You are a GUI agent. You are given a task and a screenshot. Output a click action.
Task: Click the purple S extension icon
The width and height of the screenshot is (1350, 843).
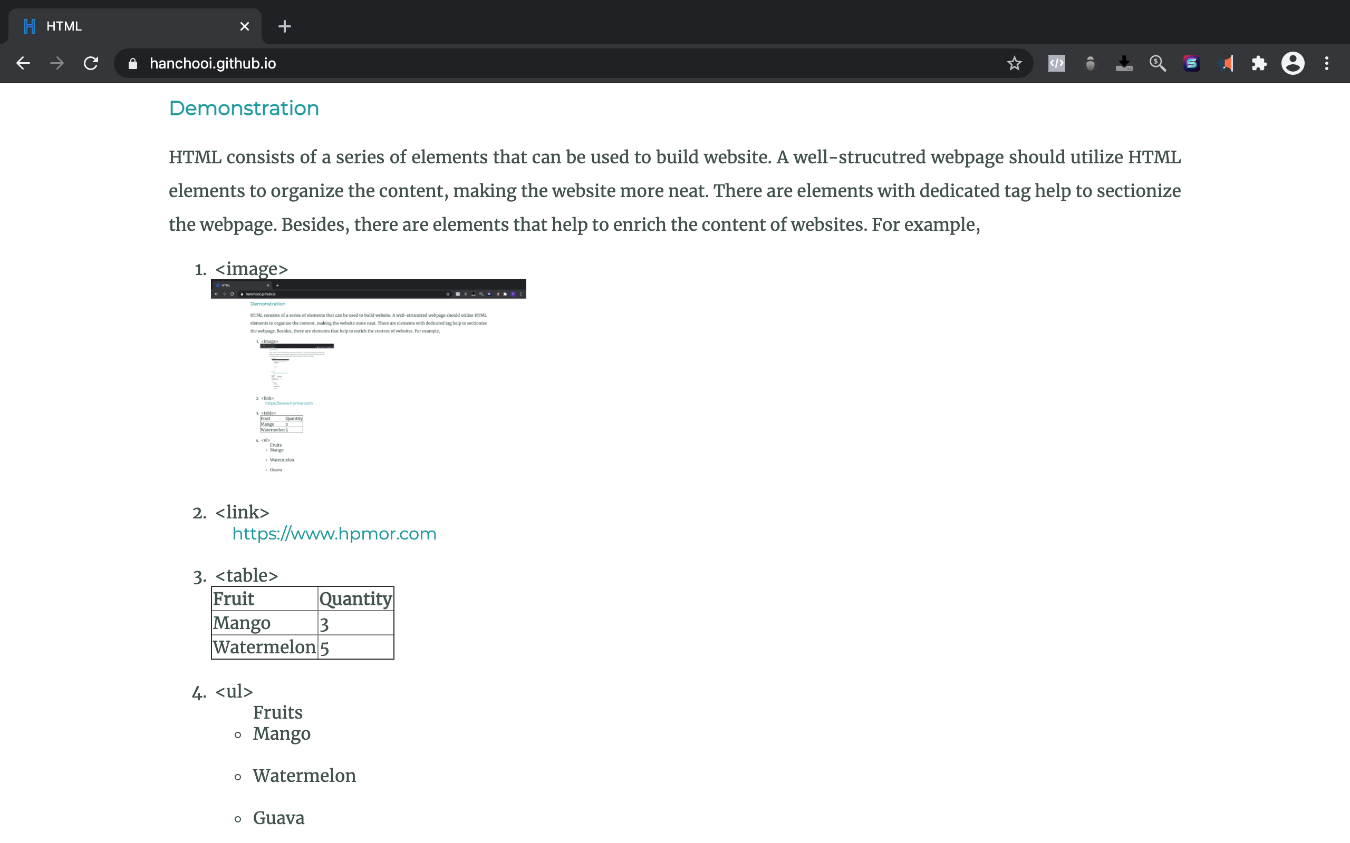point(1192,64)
